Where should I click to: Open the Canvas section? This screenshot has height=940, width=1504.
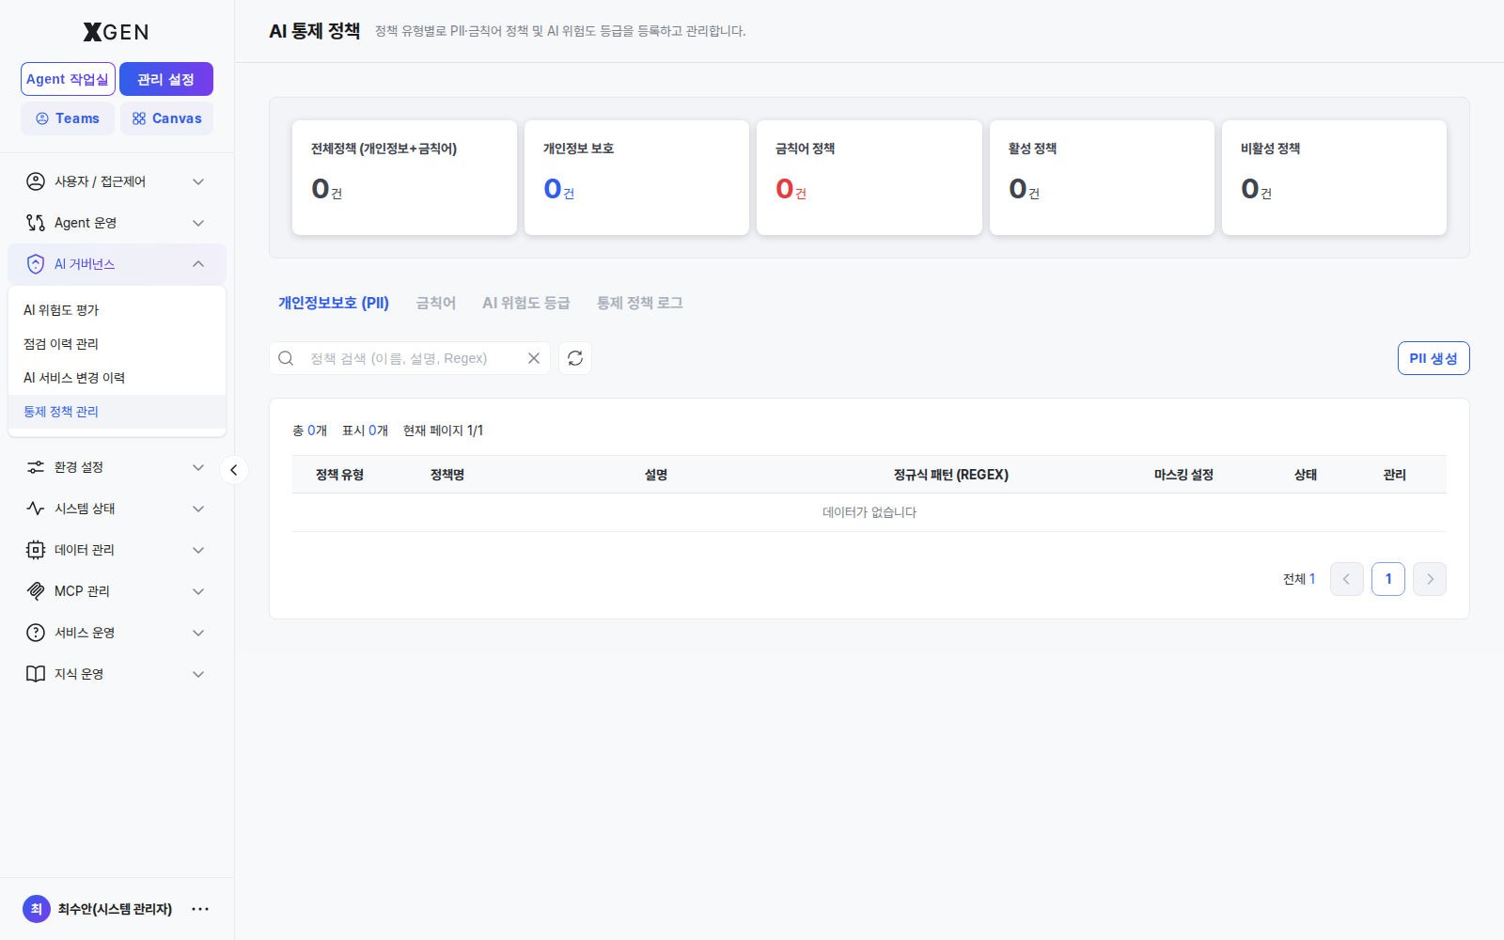166,118
